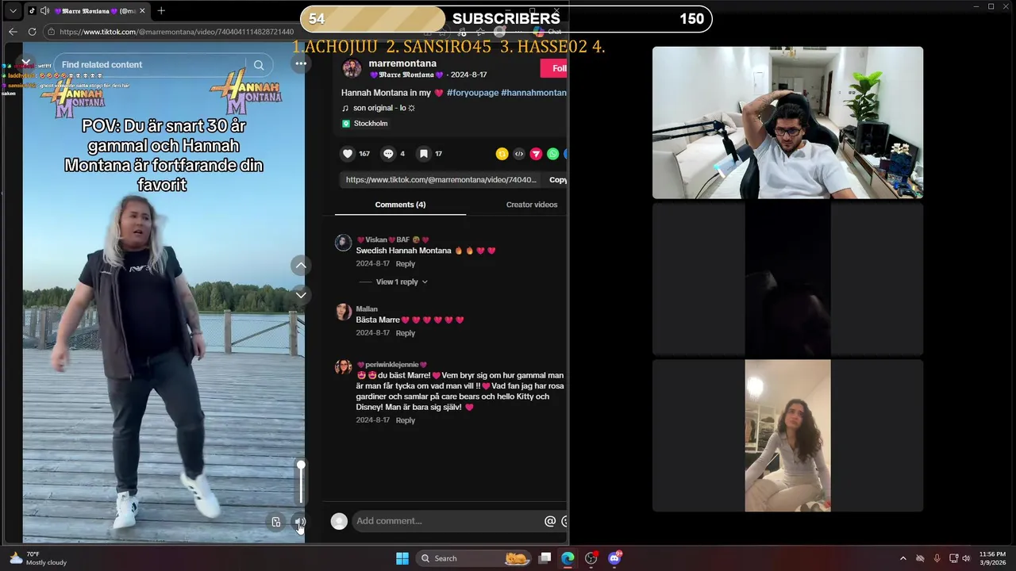Open a new browser tab with plus
The height and width of the screenshot is (571, 1016).
coord(161,11)
